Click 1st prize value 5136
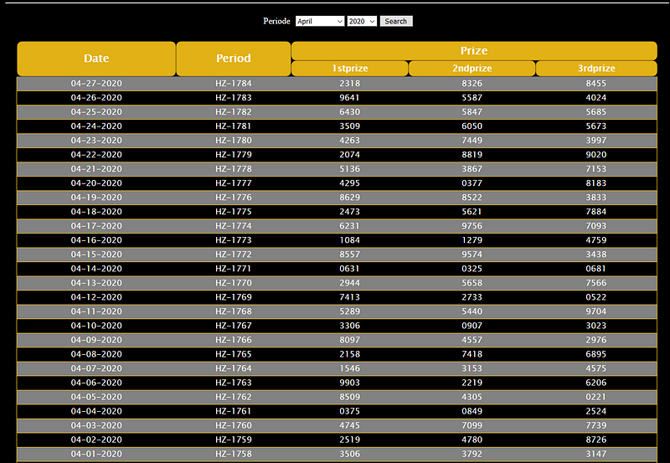 349,169
